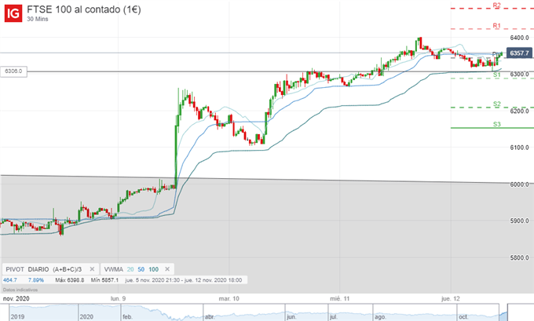Click jul. in the overview navigator
Viewport: 534px width, 321px height.
coord(333,316)
